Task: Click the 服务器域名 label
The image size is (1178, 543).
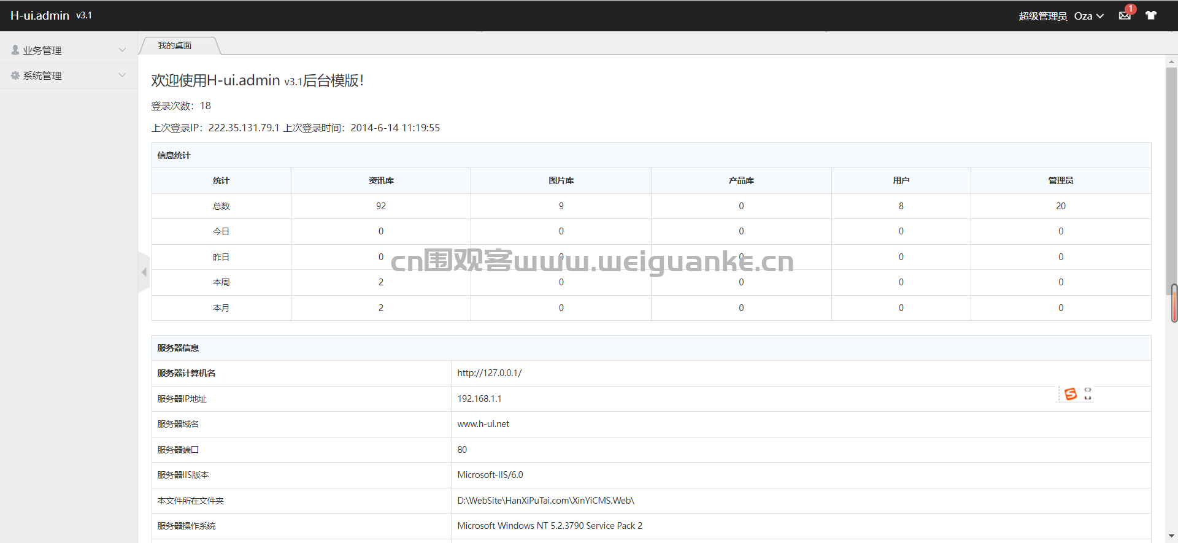Action: [178, 424]
